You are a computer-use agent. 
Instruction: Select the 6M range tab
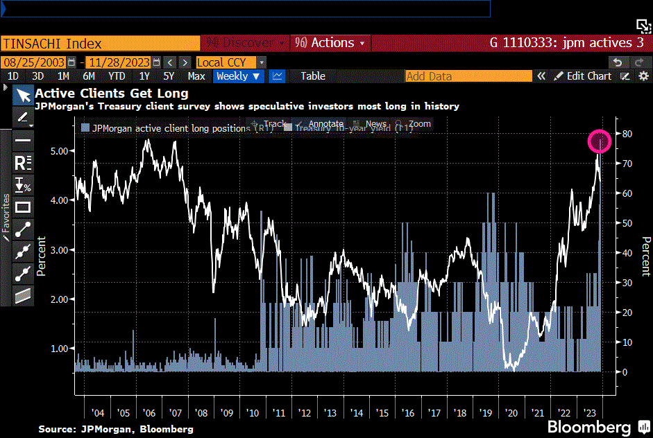tap(89, 76)
